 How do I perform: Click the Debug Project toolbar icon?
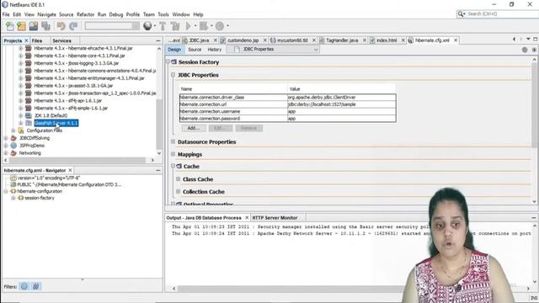point(204,26)
